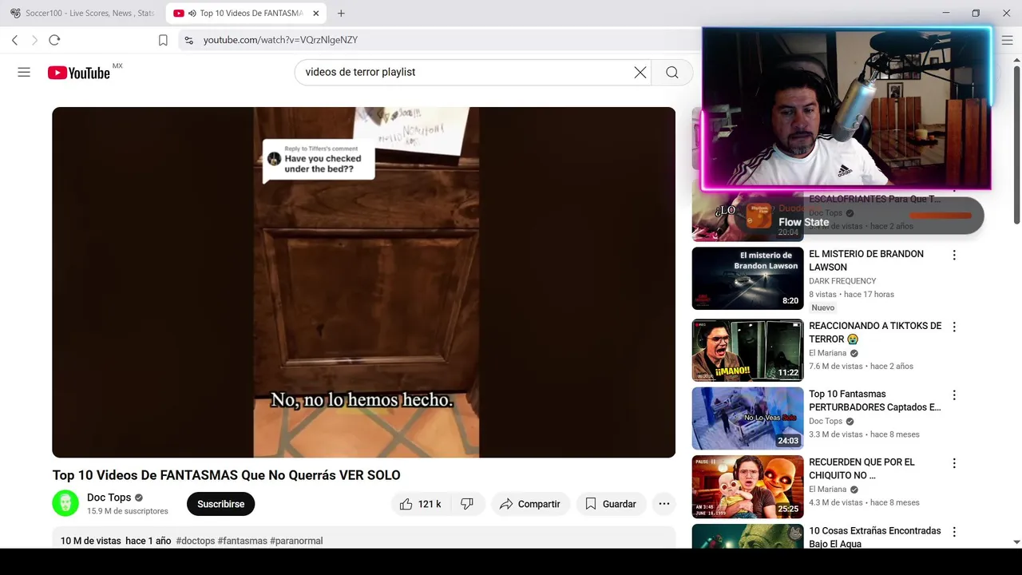1022x575 pixels.
Task: Click Doc Tops verified badge under video
Action: point(139,498)
